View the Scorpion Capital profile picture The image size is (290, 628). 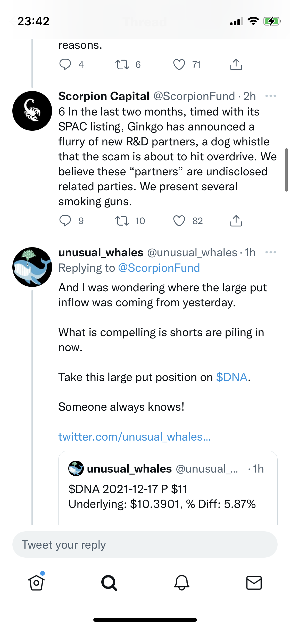tap(32, 111)
